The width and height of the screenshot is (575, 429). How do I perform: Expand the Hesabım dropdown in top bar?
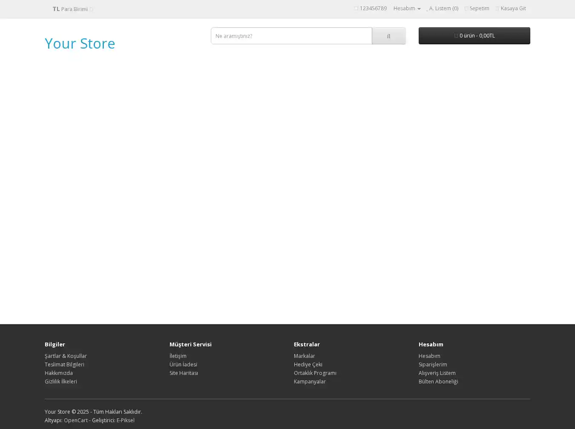tap(407, 9)
